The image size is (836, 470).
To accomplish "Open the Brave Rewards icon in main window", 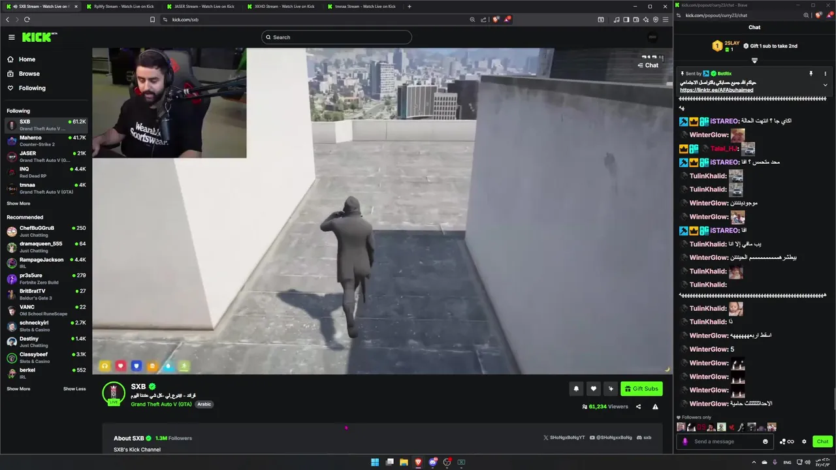I will coord(507,20).
